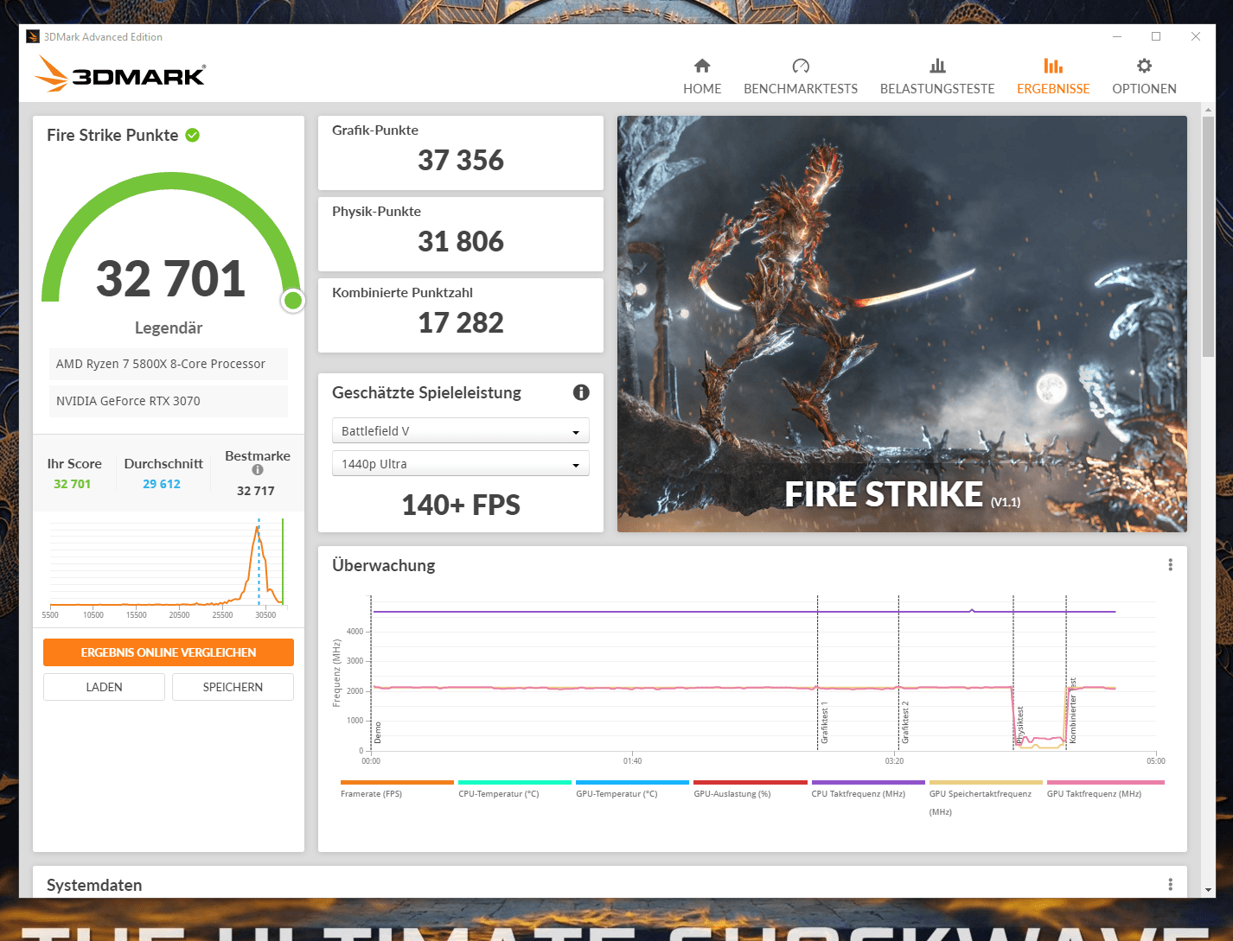Open the three-dot menu of Überwachung

tap(1170, 565)
